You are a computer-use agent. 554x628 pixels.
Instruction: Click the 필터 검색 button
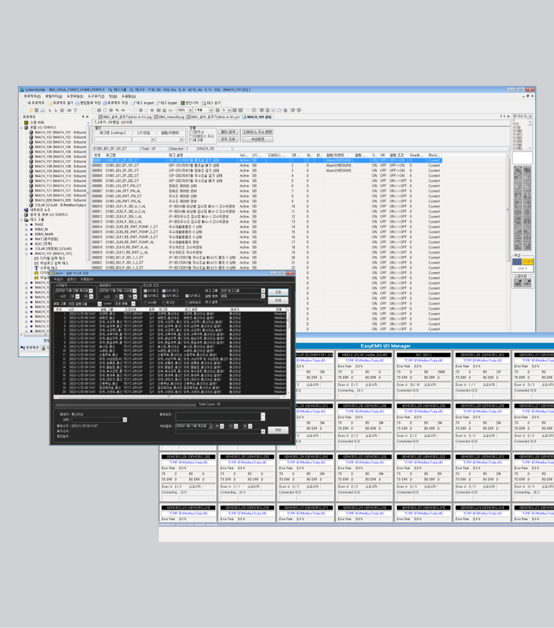228,132
